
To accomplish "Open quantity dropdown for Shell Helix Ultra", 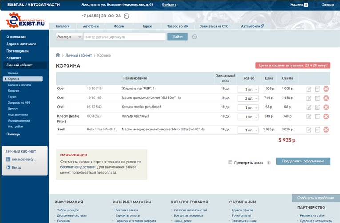I will pos(248,130).
